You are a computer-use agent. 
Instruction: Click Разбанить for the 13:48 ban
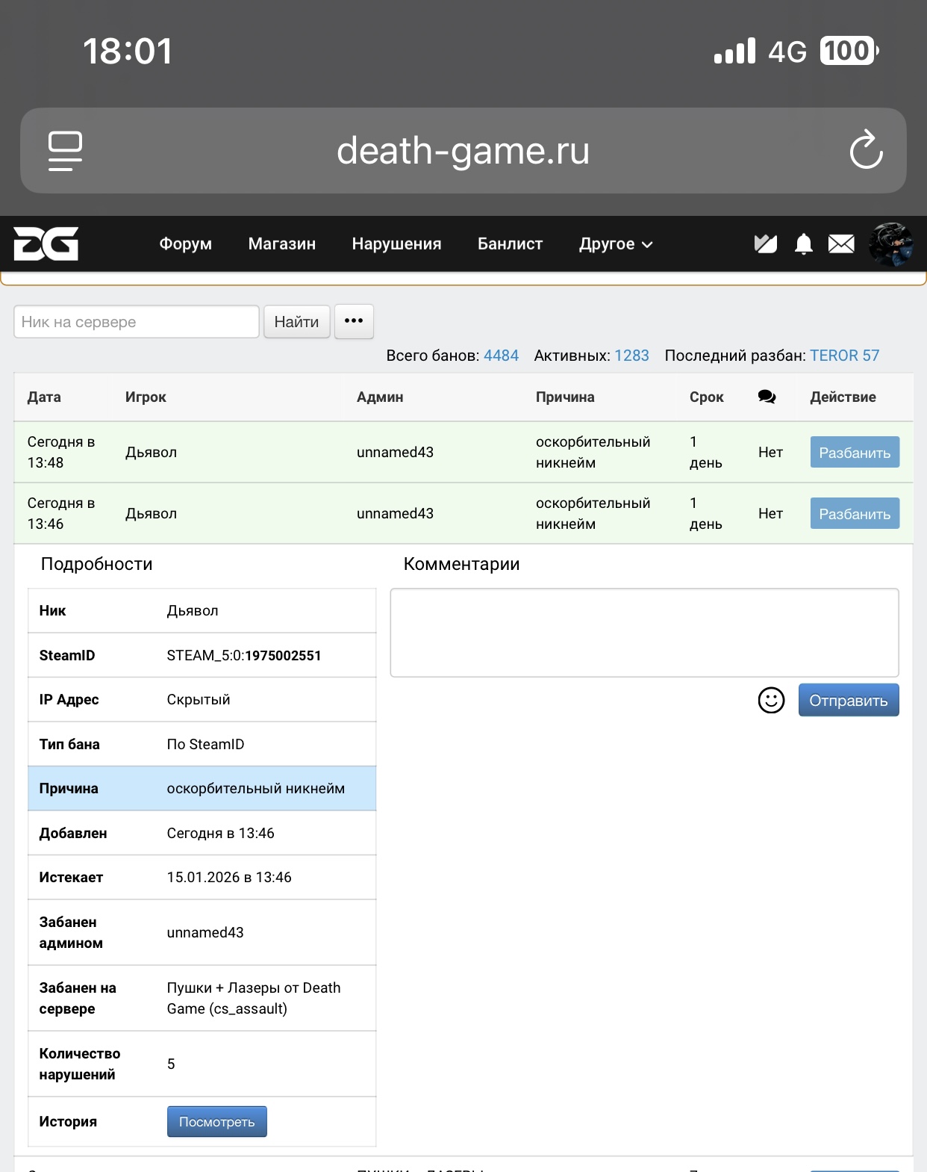855,453
